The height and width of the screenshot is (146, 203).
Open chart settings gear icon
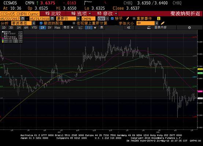click(189, 27)
